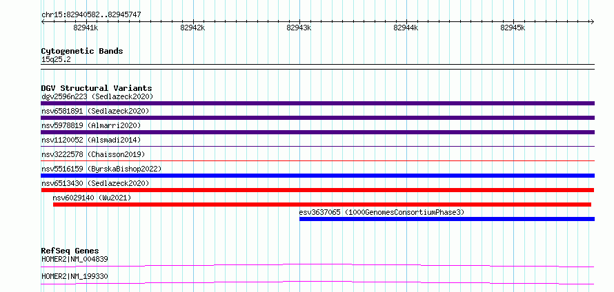Click the dgv2596n223 (Sedlazeck2020) variant label
Viewport: 614px width, 292px height.
97,96
